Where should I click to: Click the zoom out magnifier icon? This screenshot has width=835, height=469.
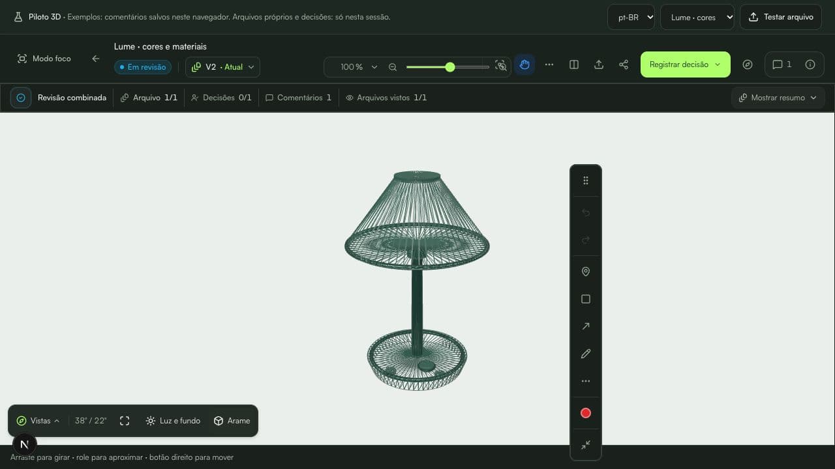[x=393, y=66]
